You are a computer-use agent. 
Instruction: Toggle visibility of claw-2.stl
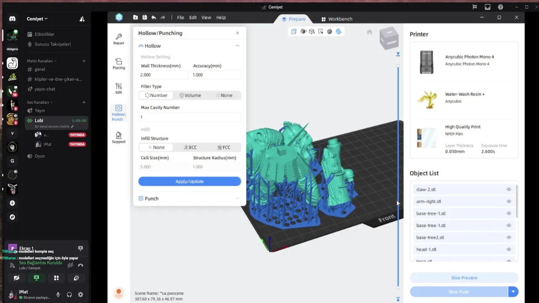tap(509, 189)
